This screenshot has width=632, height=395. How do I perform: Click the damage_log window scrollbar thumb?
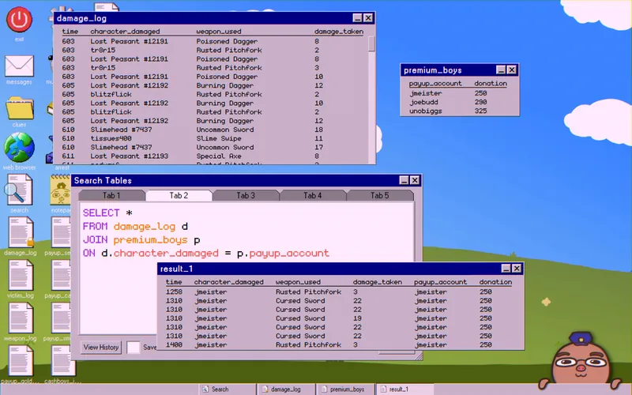371,43
